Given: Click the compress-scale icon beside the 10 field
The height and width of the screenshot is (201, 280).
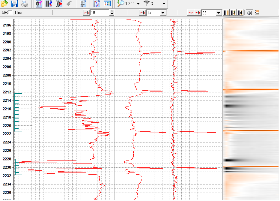Looking at the screenshot, I should click(x=87, y=13).
